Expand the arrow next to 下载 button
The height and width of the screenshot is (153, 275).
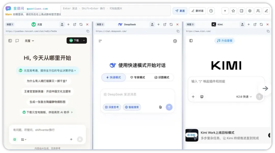click(x=84, y=40)
